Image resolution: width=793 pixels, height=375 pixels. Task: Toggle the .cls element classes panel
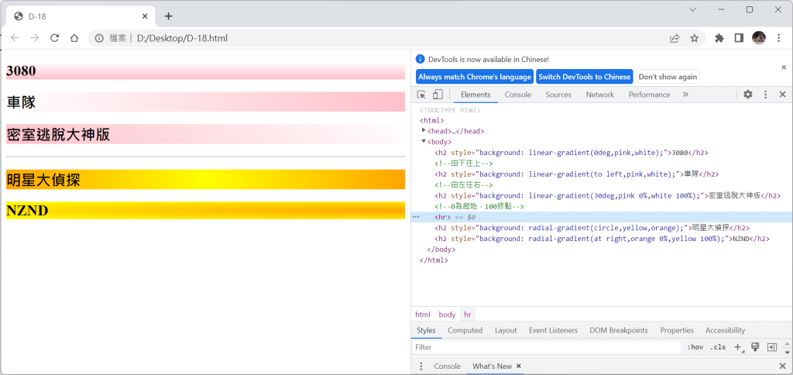[717, 347]
